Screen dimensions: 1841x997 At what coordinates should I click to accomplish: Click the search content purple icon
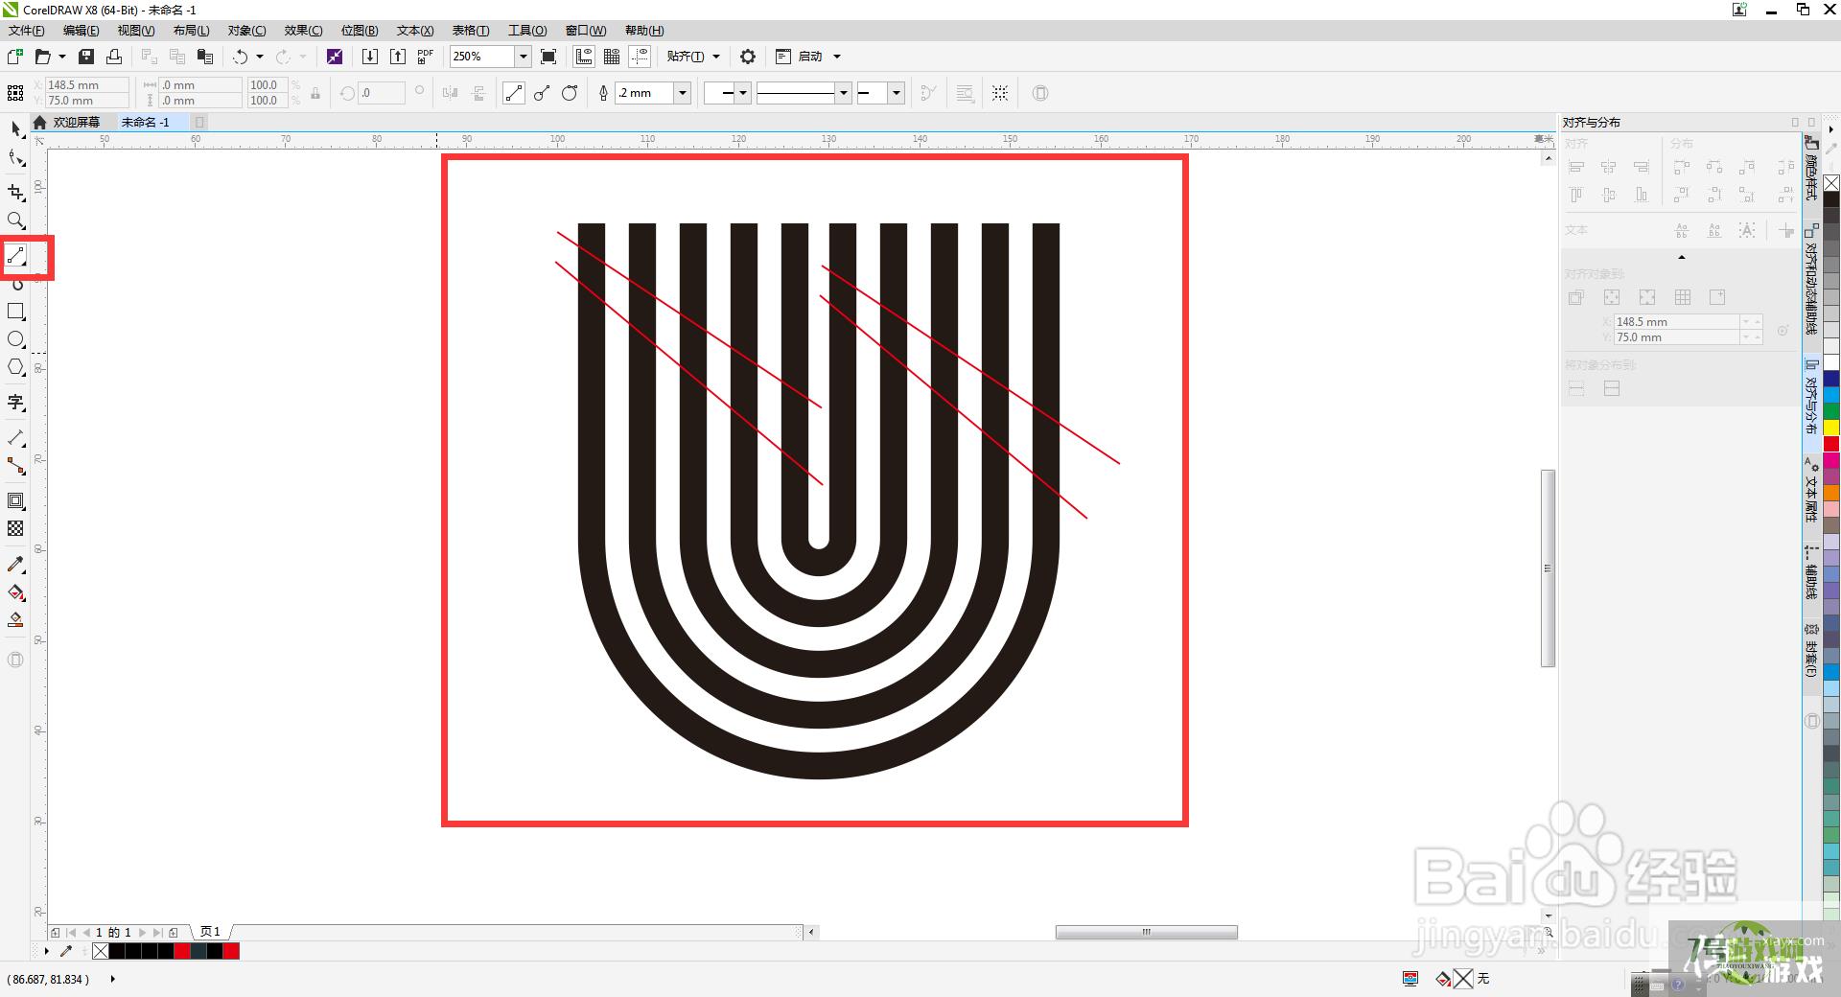(x=335, y=57)
